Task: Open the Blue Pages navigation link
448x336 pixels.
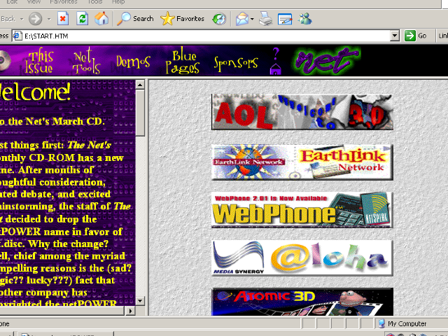Action: click(183, 62)
